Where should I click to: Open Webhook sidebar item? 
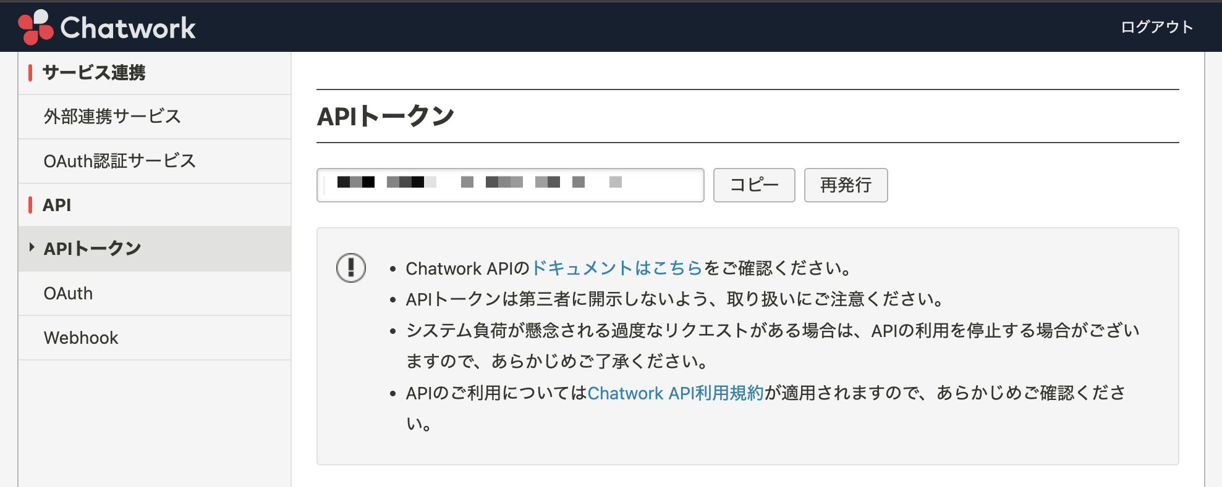pos(155,338)
